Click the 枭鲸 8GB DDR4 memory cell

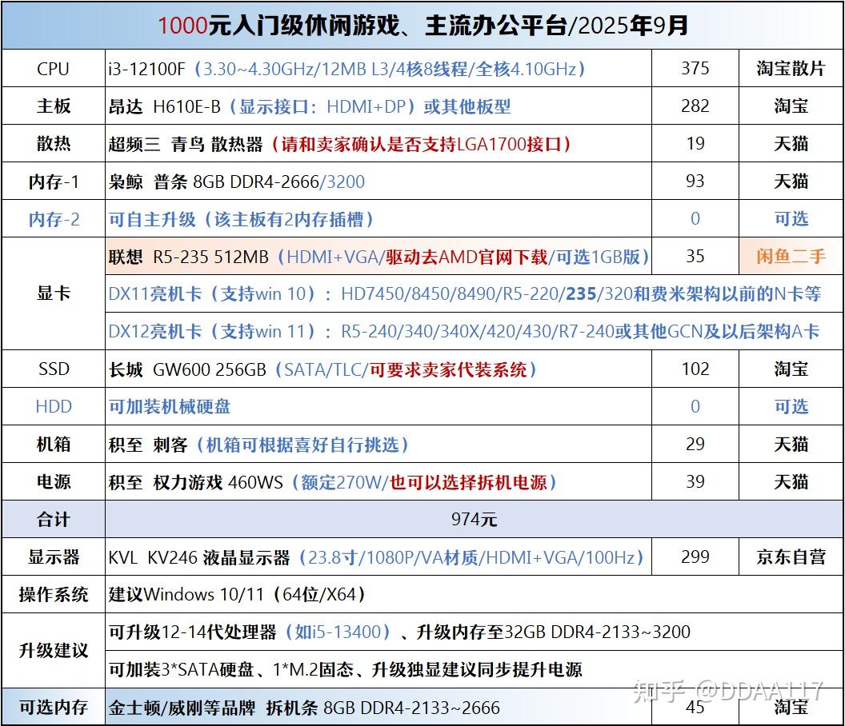(x=378, y=181)
